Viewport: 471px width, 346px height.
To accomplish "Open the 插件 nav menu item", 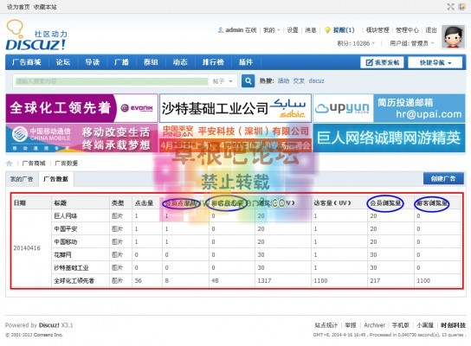I will tap(246, 62).
